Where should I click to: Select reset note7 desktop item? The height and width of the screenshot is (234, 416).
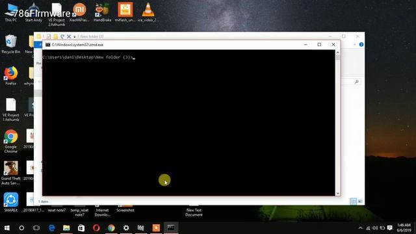[57, 209]
